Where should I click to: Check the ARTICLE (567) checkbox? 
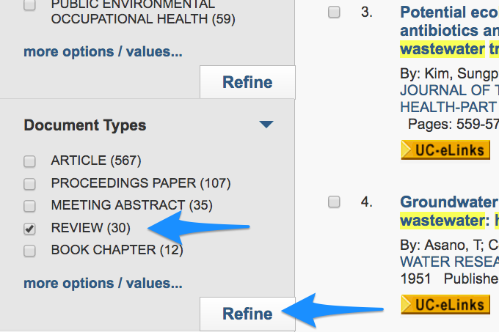[x=29, y=161]
